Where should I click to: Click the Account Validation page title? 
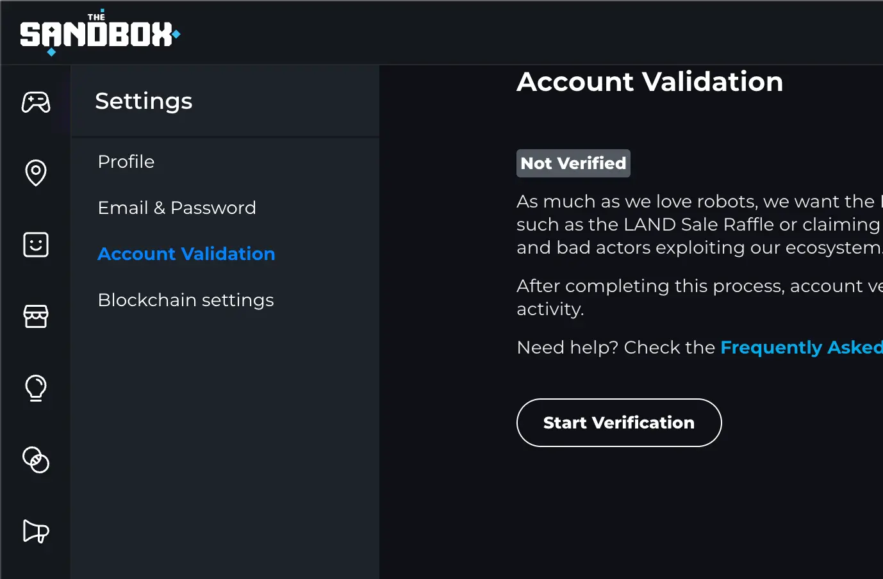click(650, 82)
